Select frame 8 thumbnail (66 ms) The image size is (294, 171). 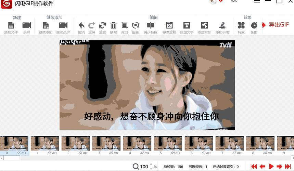(x=260, y=143)
